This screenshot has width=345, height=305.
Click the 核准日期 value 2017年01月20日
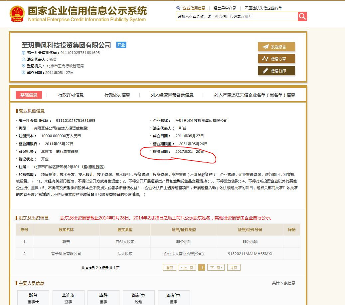pyautogui.click(x=189, y=152)
